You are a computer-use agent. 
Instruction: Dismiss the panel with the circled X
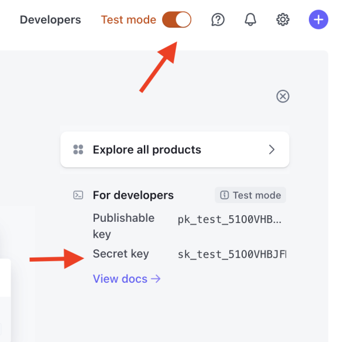coord(283,96)
